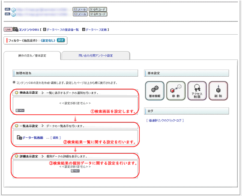The width and height of the screenshot is (242, 196).
Task: Switch to 問い合わせ用アンケート設定 tab
Action: pos(96,56)
